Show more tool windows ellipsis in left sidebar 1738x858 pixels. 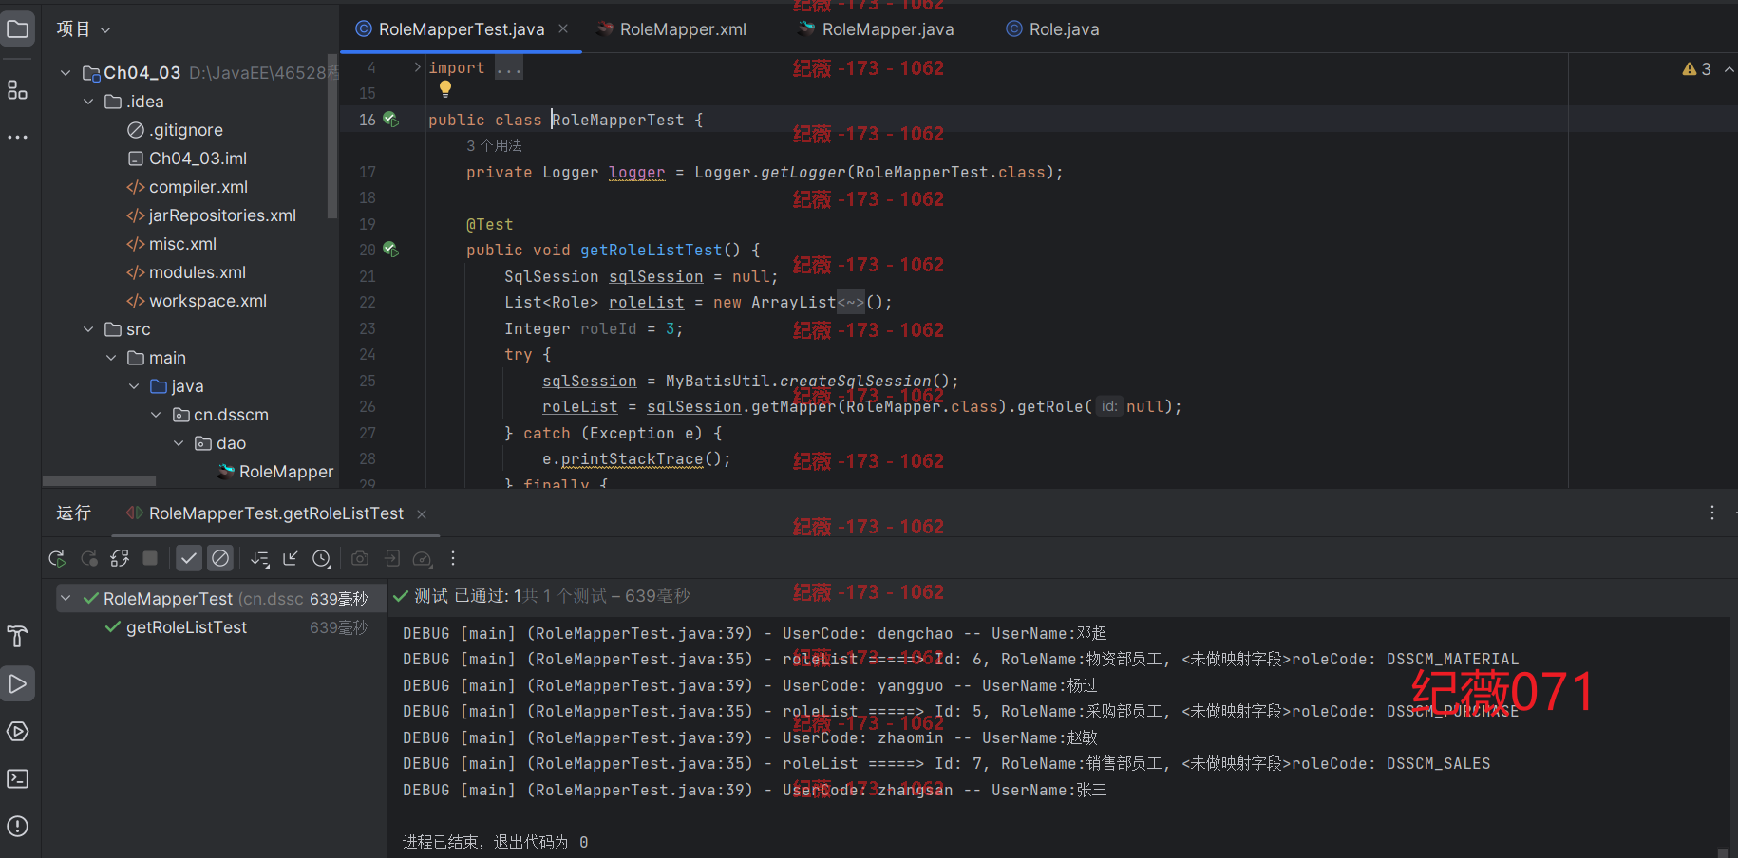[17, 138]
